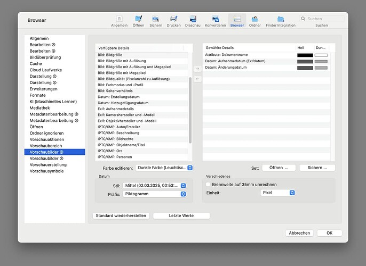Open the Finder Integration toolbar icon

tap(281, 21)
